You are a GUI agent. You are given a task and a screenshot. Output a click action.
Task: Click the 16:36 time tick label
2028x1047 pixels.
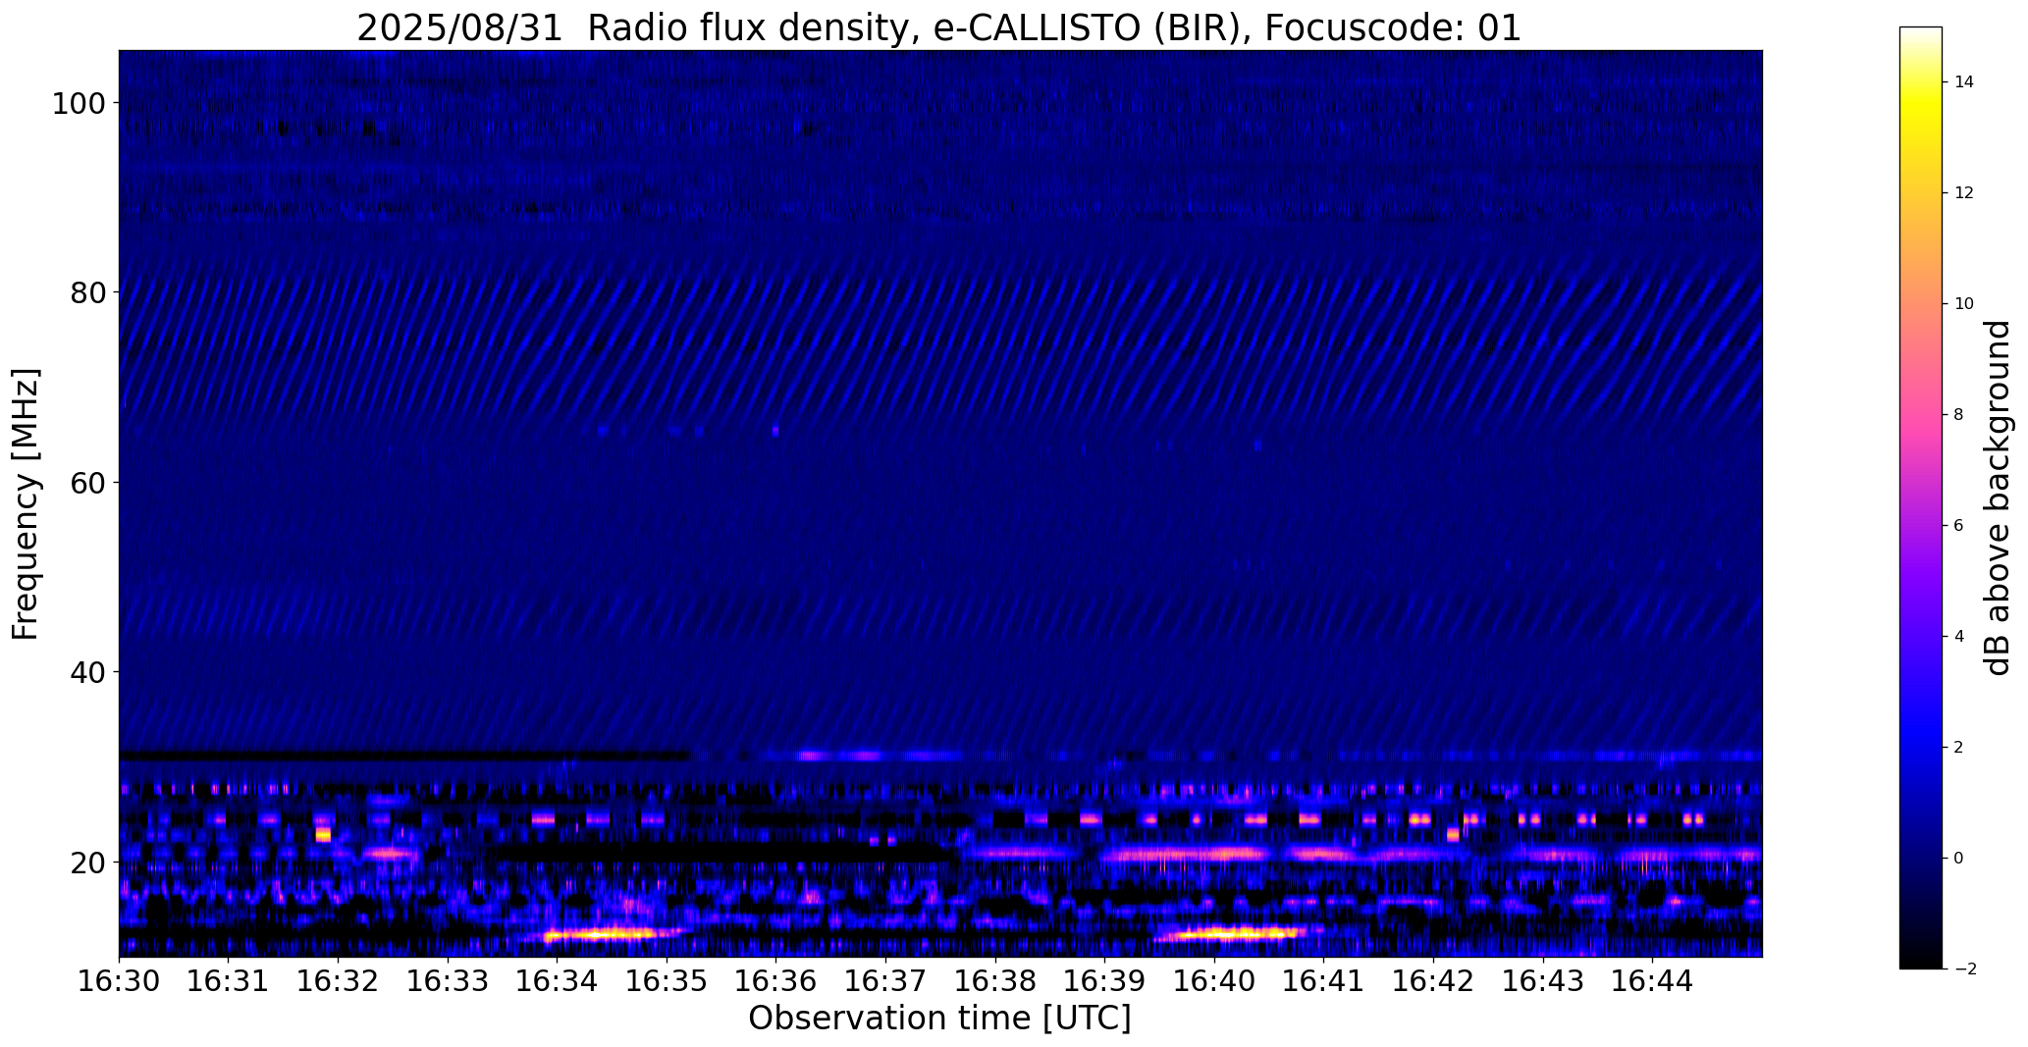tap(775, 979)
